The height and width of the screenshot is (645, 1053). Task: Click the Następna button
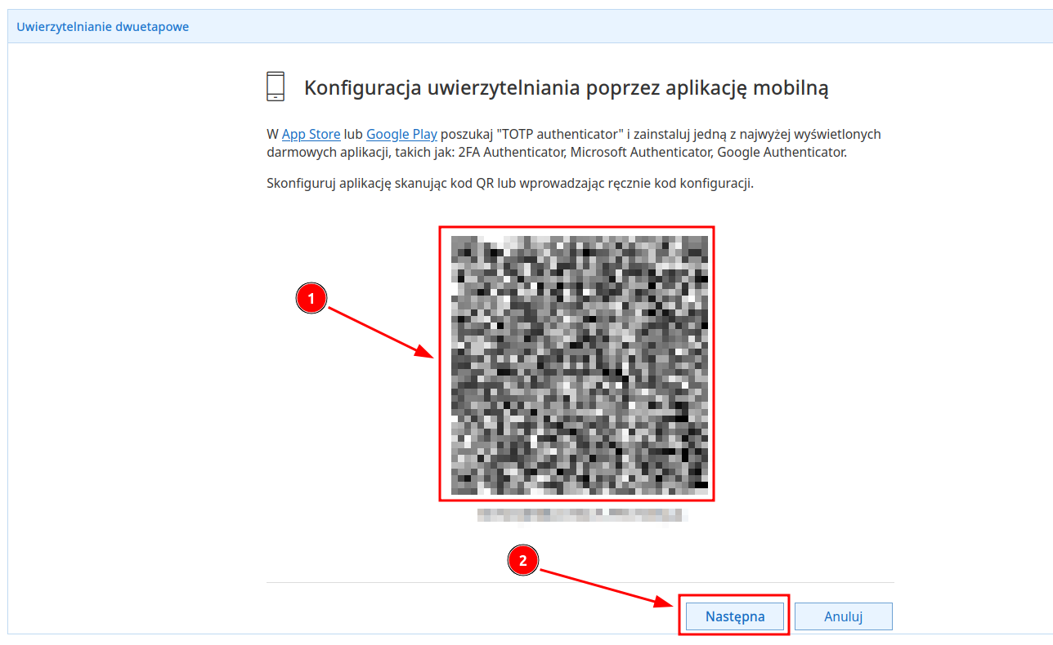click(734, 616)
